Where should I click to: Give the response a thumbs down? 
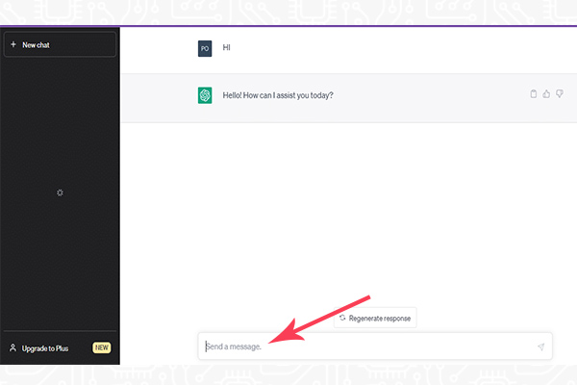click(x=559, y=94)
